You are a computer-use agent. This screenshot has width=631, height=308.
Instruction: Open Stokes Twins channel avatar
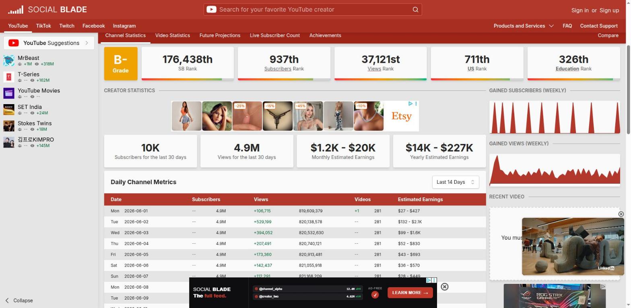[x=9, y=126]
